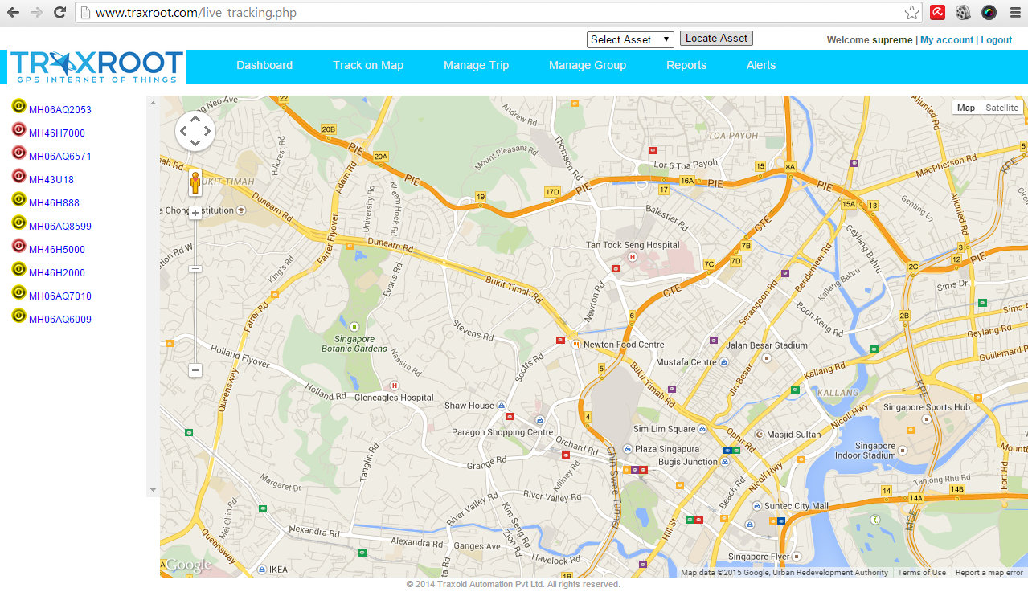Switch to Map view type
This screenshot has height=592, width=1028.
tap(966, 108)
